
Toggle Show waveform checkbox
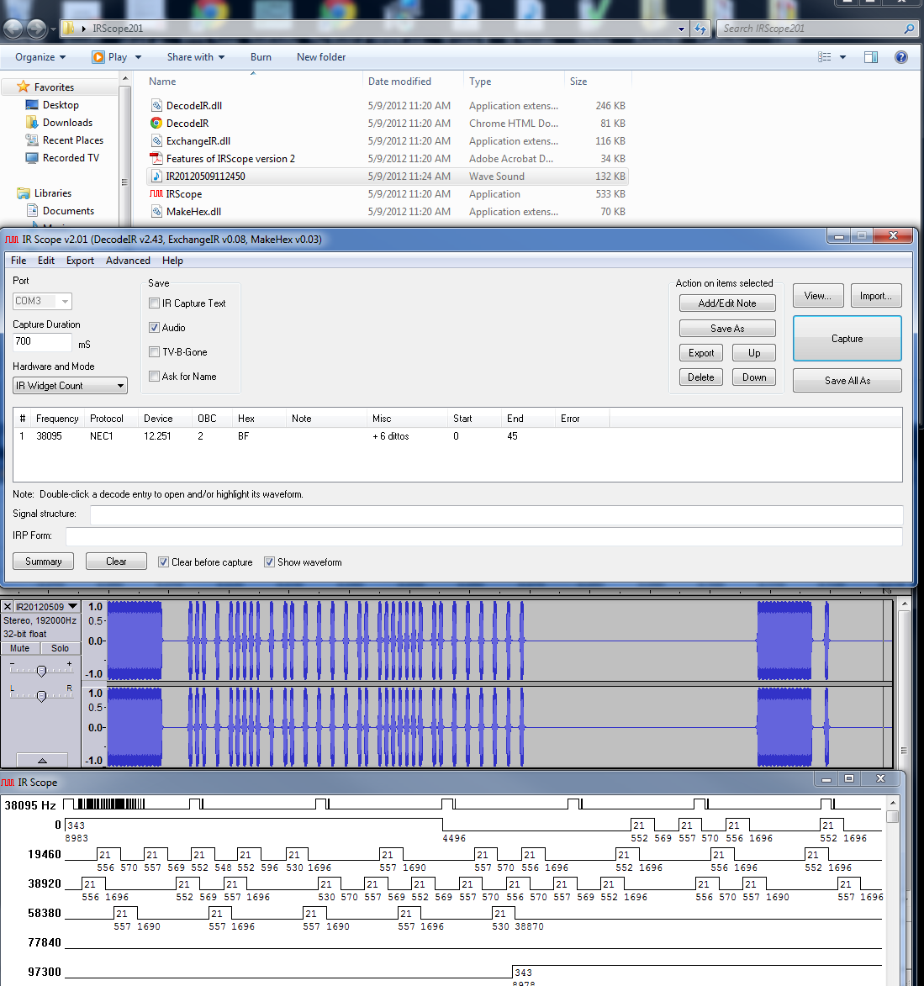(269, 562)
